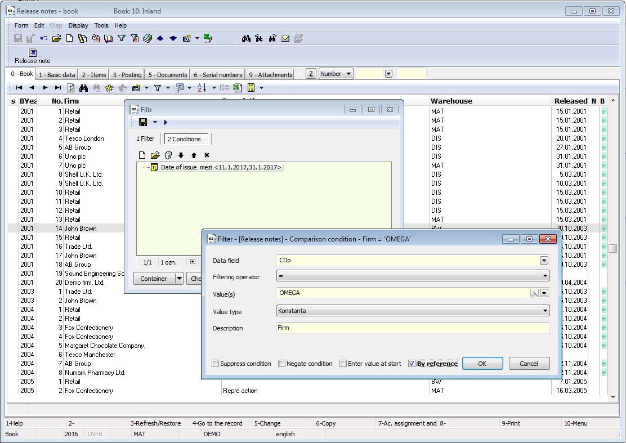
Task: Click the A-Z sort icon in grid toolbar
Action: tap(202, 88)
